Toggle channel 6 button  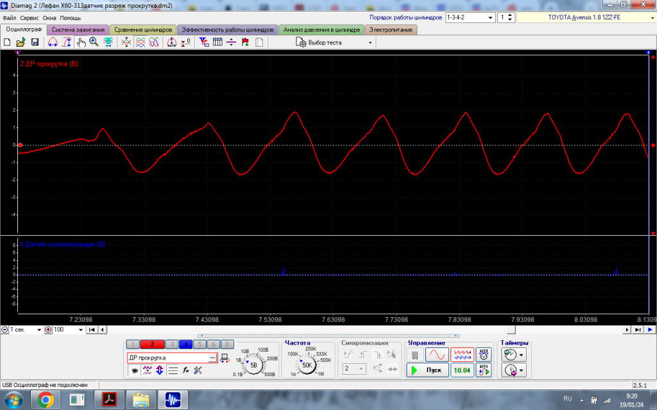(x=213, y=344)
